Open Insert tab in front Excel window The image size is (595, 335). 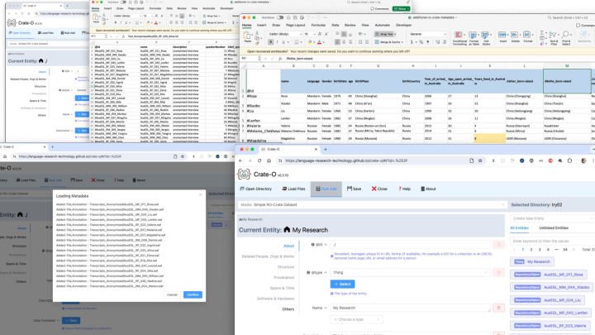click(x=261, y=25)
